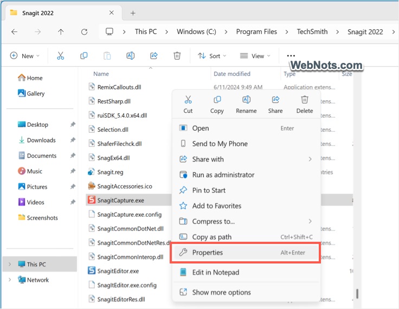Image resolution: width=399 pixels, height=309 pixels.
Task: Choose Add to Favorites
Action: [246, 205]
